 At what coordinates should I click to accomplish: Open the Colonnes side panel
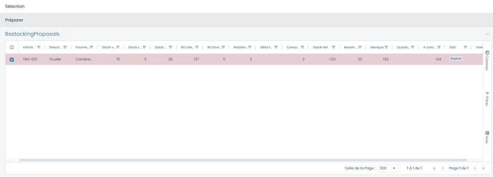coord(487,60)
